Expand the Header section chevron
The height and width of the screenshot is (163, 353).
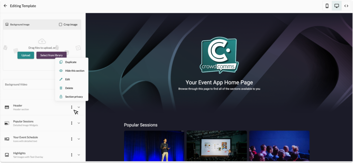click(x=79, y=107)
